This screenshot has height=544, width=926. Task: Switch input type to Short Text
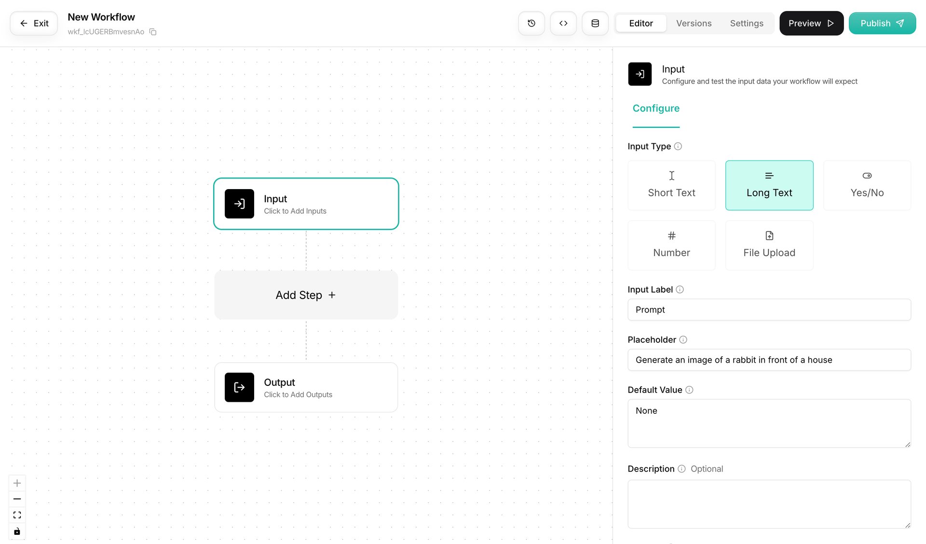(x=671, y=185)
